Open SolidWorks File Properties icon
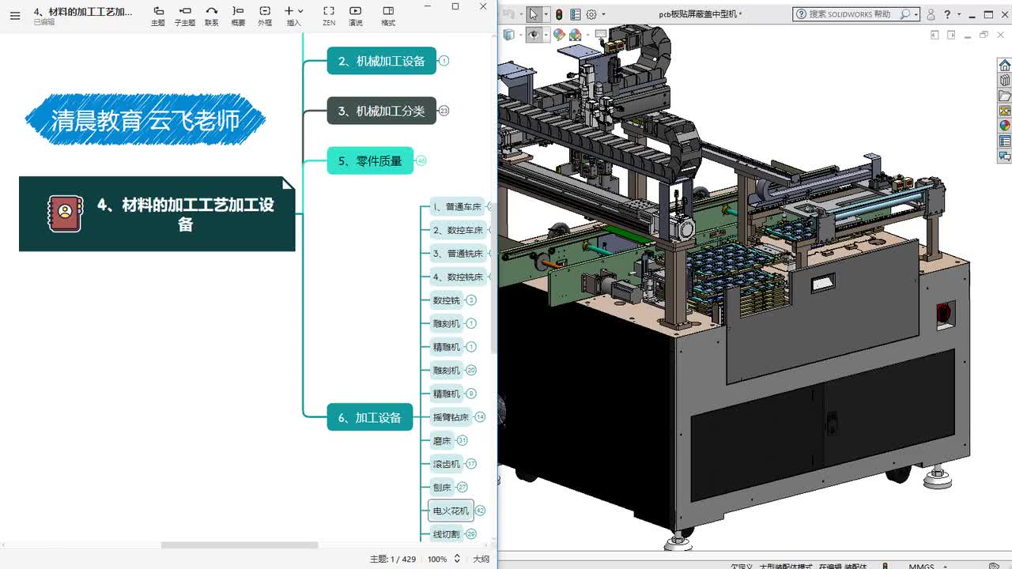Screen dimensions: 1012x569 click(575, 14)
